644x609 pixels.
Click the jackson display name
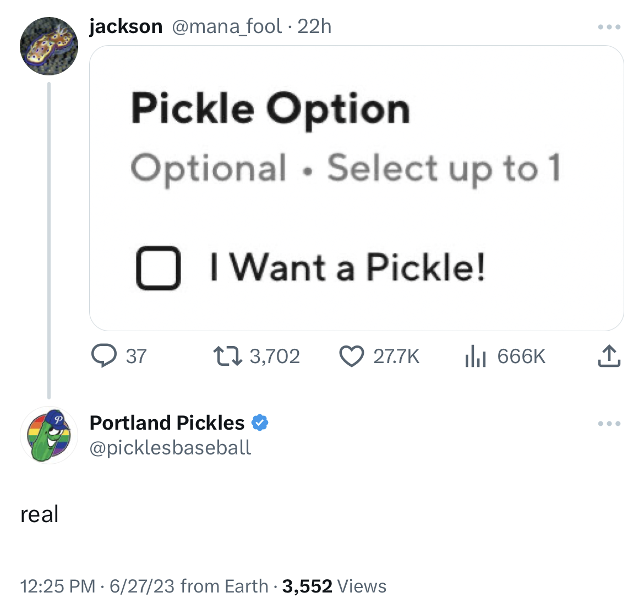point(126,26)
